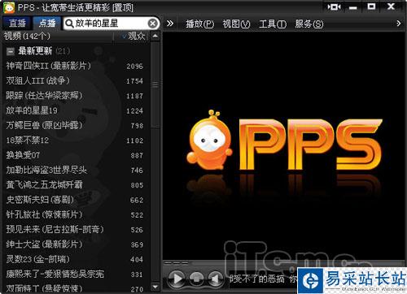Click the video list scrollbar thumb
Viewport: 407px width, 294px height.
tap(155, 84)
